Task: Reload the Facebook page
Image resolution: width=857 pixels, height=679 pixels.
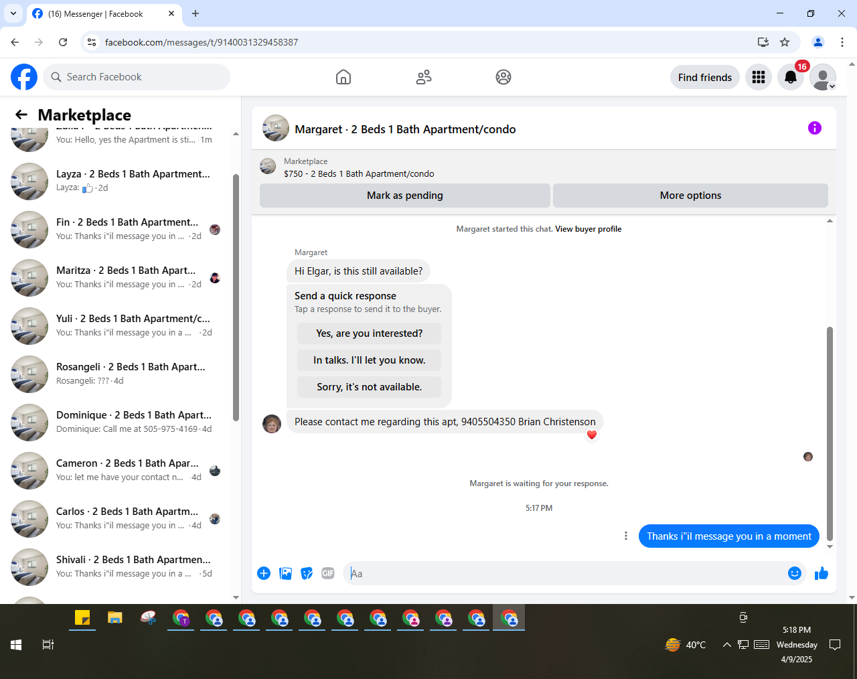Action: pos(63,42)
